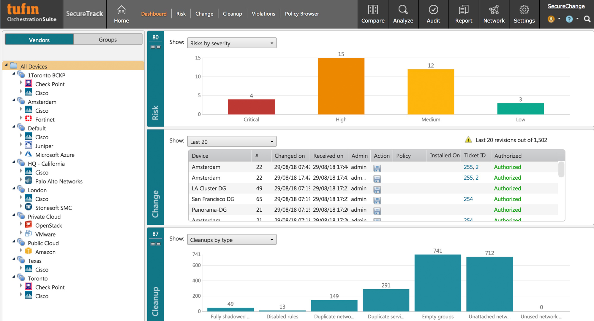Click the OpenStack icon
This screenshot has width=594, height=321.
pyautogui.click(x=29, y=225)
